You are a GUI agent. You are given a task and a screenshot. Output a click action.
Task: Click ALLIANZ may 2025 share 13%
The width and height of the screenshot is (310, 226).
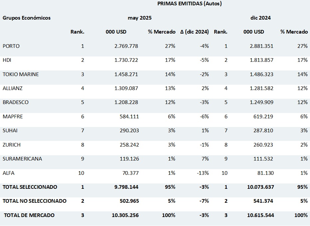[x=170, y=88]
